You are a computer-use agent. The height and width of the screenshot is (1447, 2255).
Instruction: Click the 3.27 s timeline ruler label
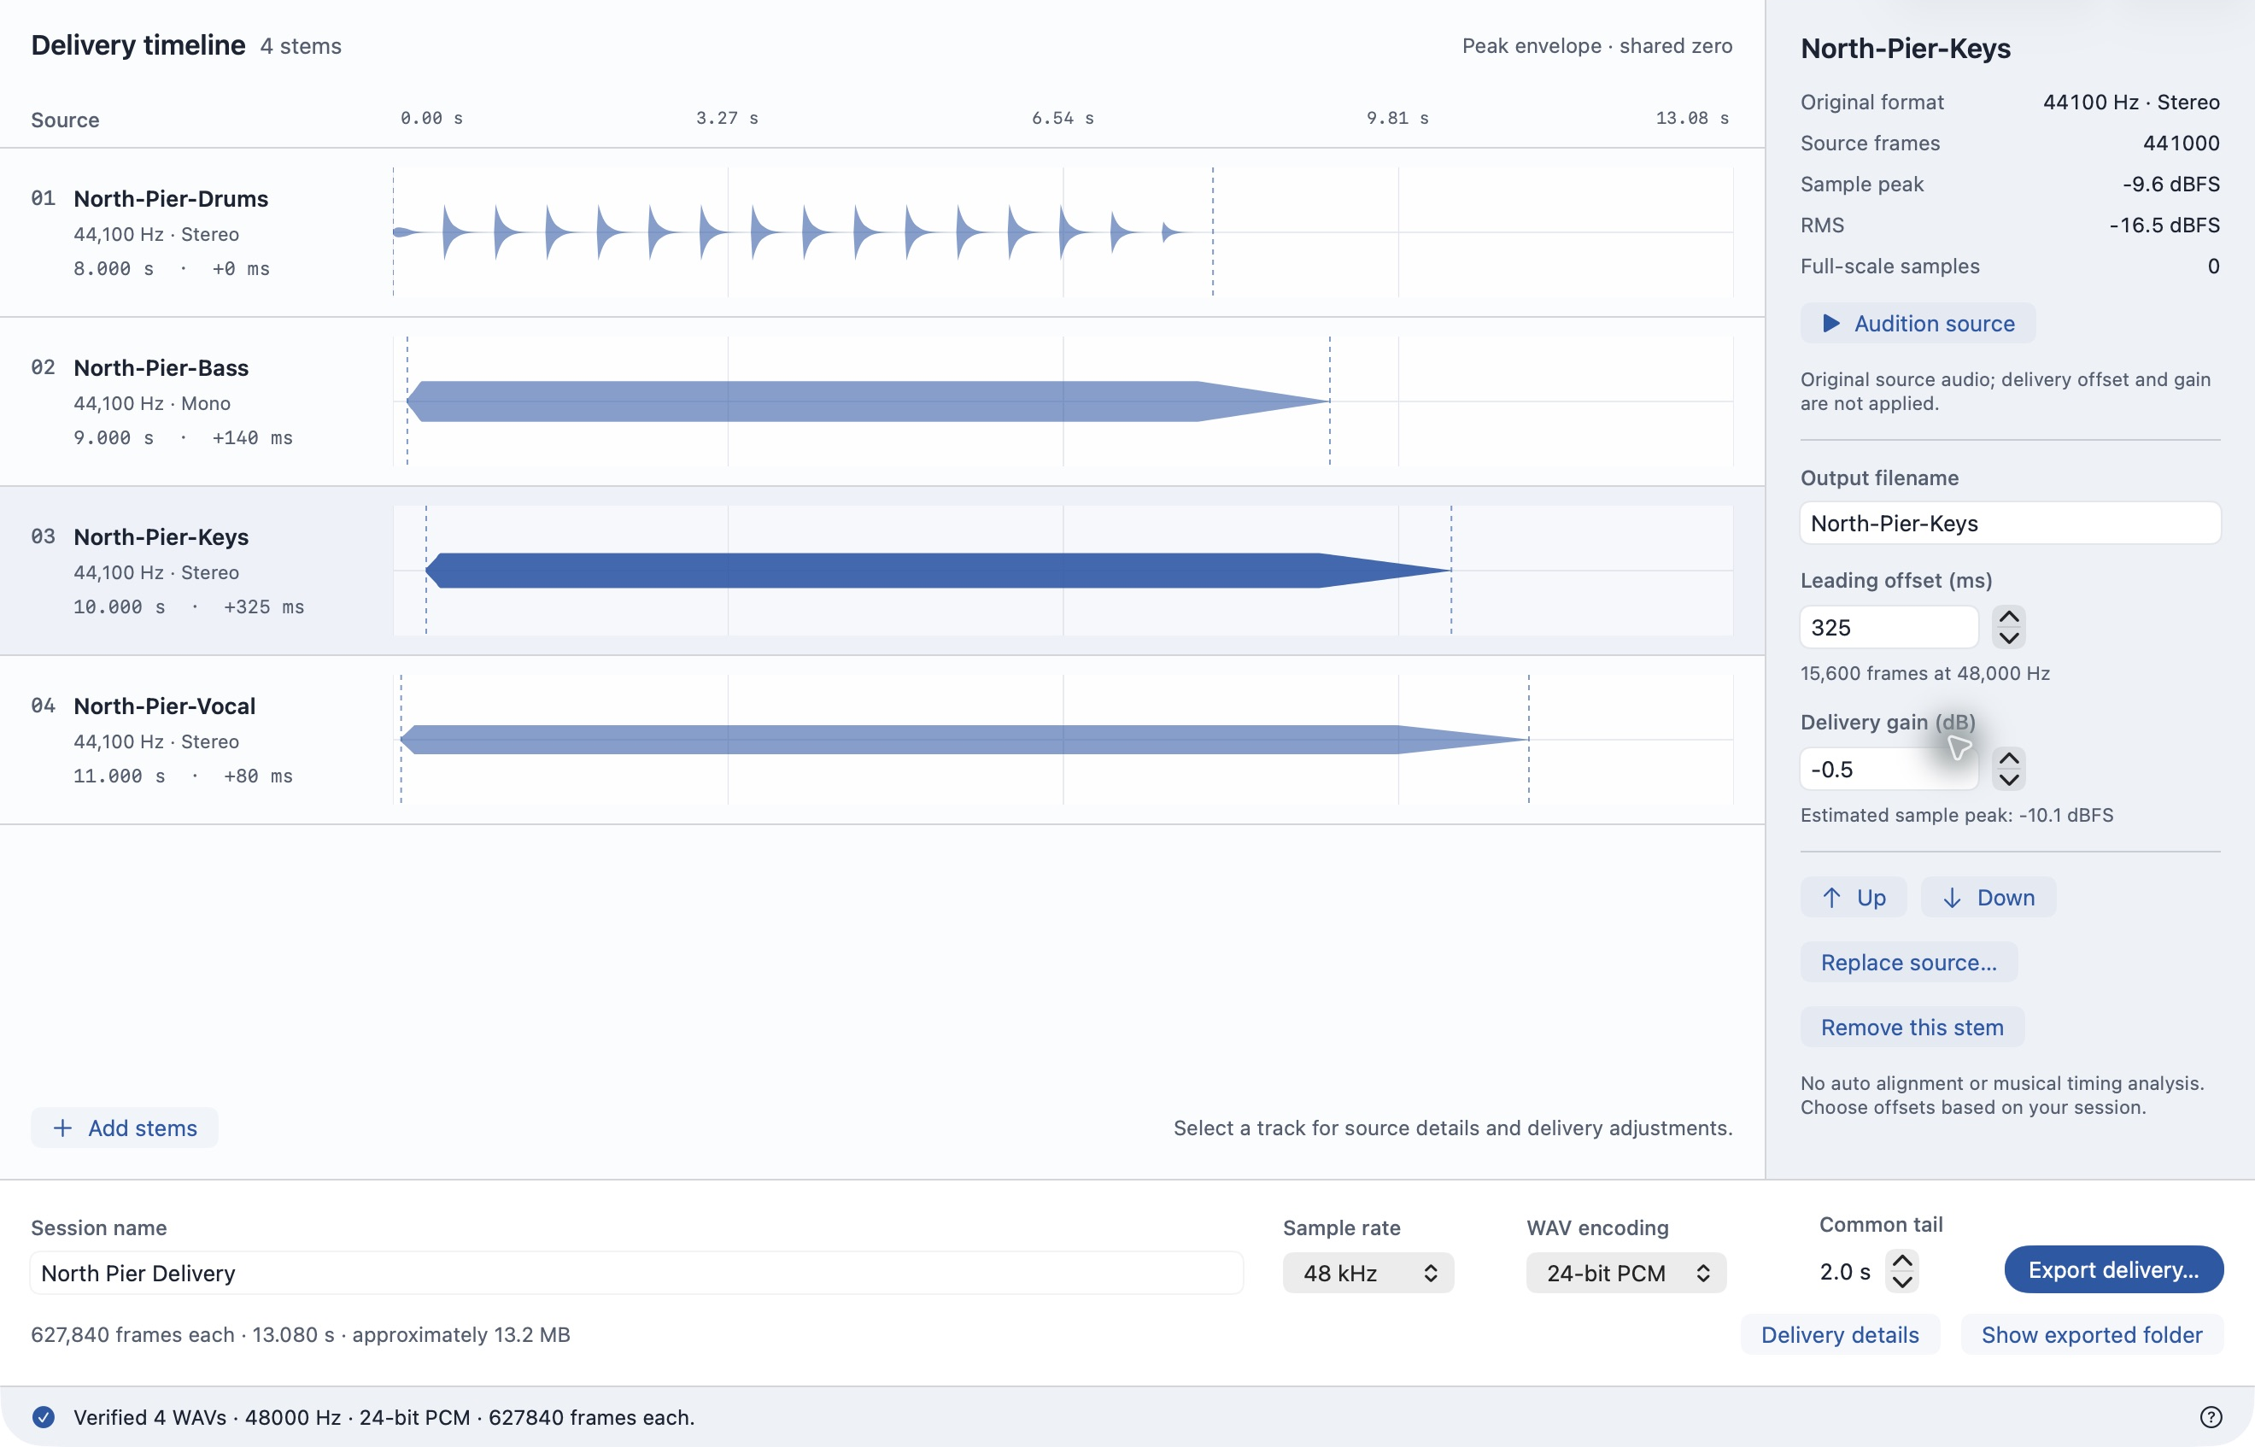727,119
